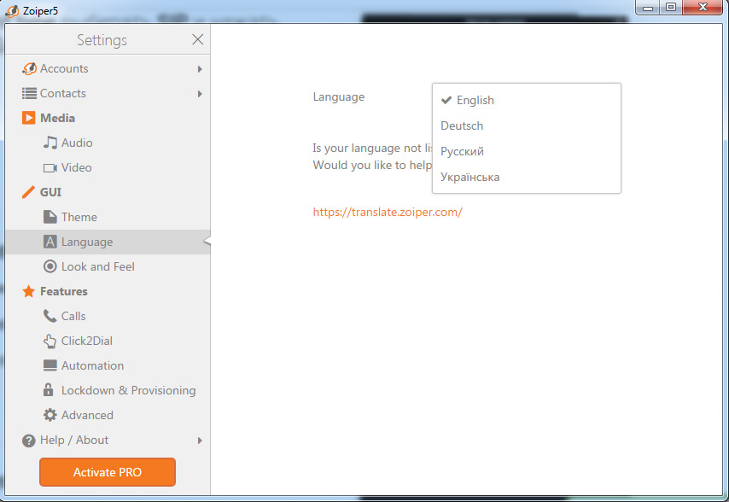The height and width of the screenshot is (502, 729).
Task: Open the Accounts settings section
Action: (108, 69)
